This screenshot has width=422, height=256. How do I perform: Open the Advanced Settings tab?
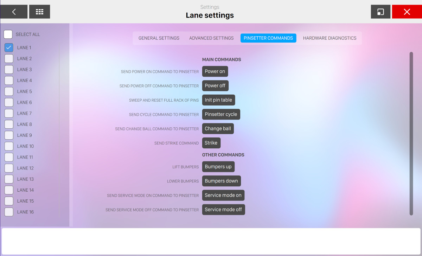click(x=211, y=38)
